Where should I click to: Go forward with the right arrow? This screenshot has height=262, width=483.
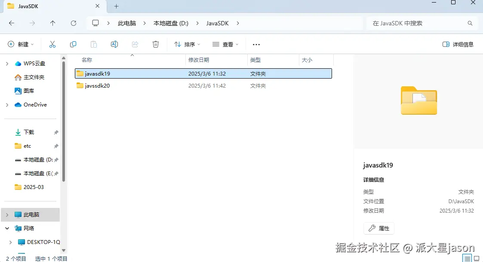pos(32,23)
